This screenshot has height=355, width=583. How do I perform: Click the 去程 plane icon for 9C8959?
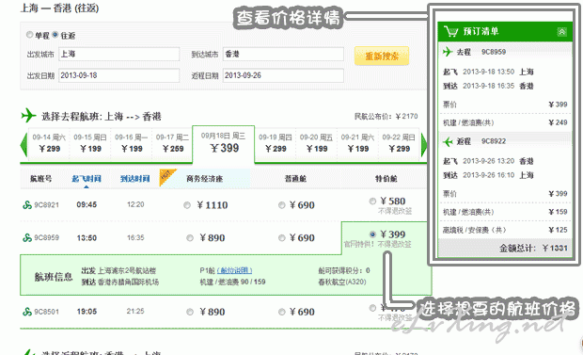pyautogui.click(x=448, y=52)
